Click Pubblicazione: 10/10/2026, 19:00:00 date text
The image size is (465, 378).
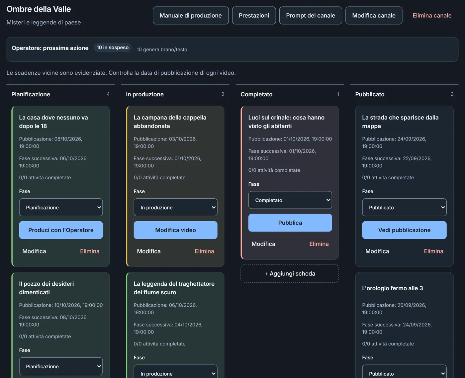click(x=61, y=305)
